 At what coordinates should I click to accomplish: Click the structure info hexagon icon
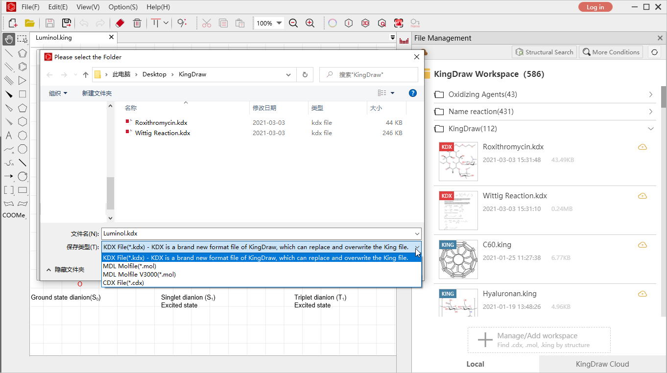[349, 23]
